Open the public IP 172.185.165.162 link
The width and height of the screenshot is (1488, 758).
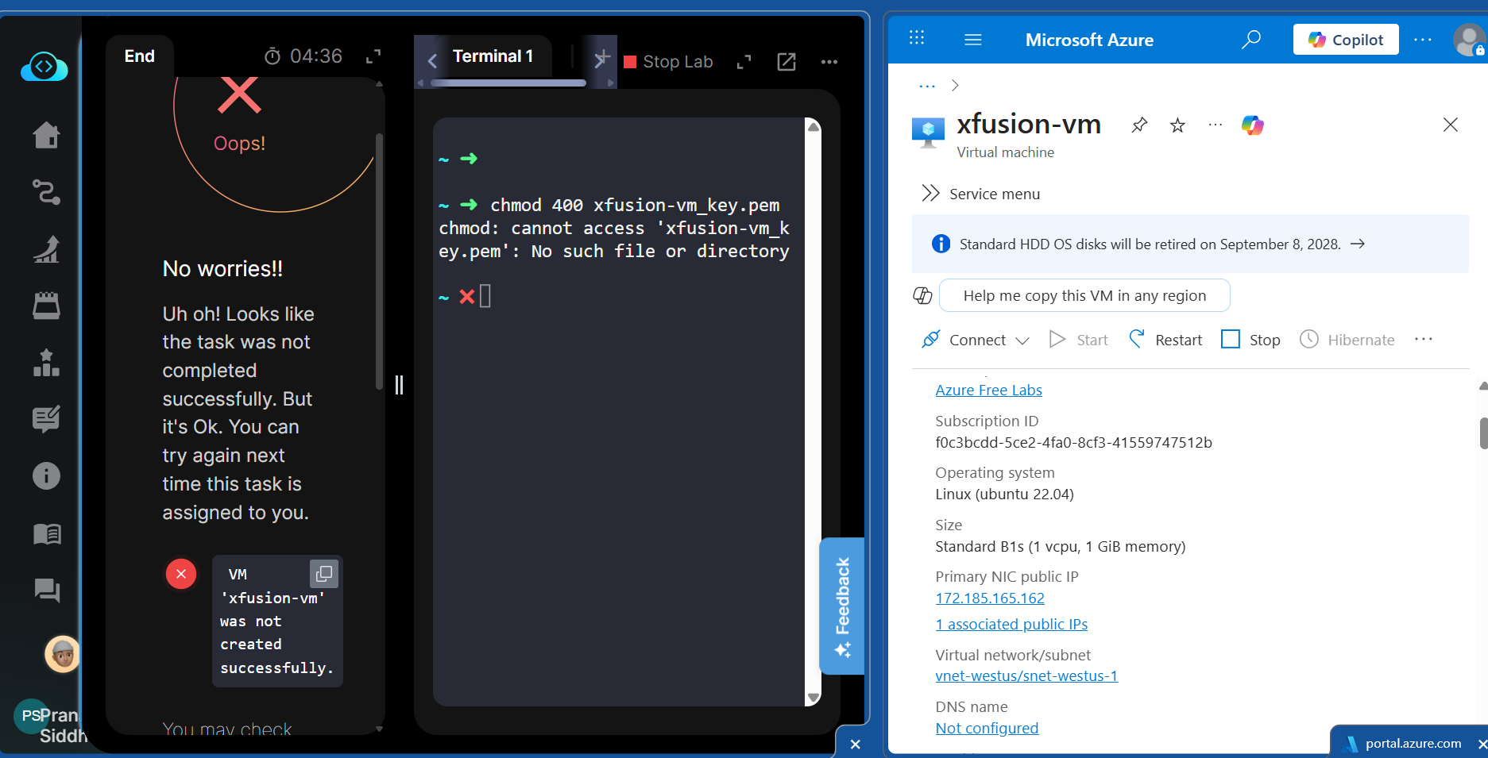(x=990, y=598)
